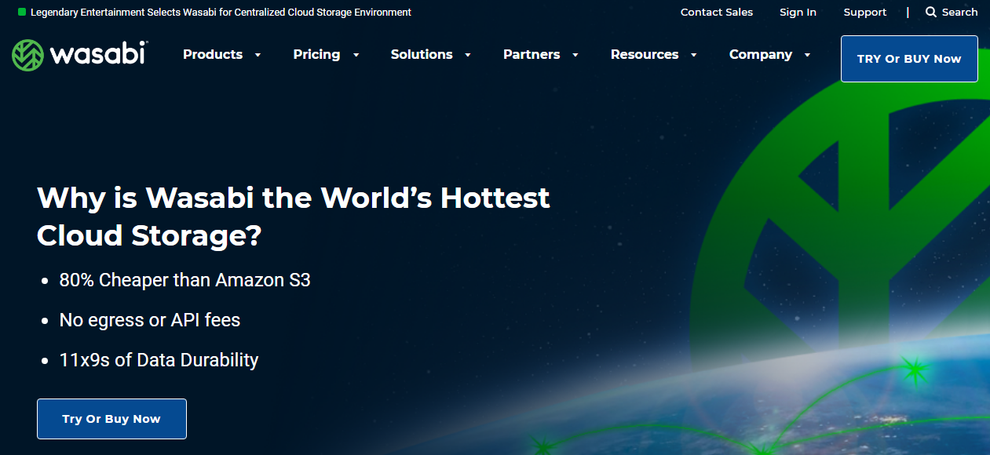Expand the Products dropdown arrow
The width and height of the screenshot is (990, 455).
258,55
